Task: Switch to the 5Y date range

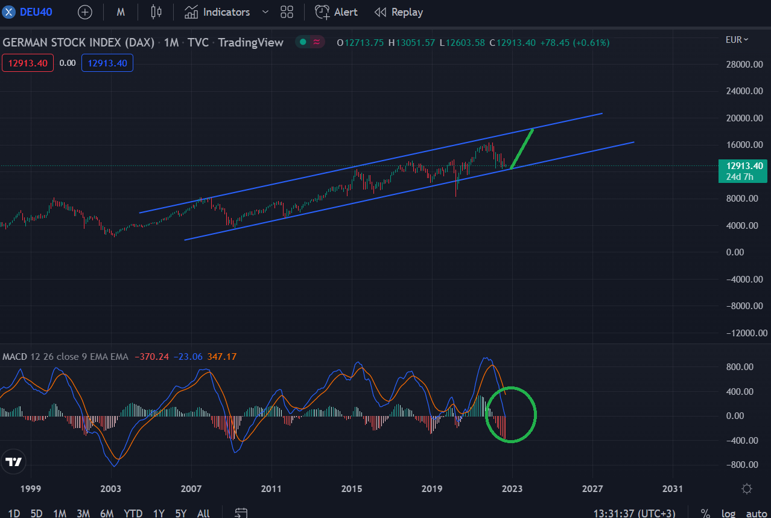Action: 181,513
